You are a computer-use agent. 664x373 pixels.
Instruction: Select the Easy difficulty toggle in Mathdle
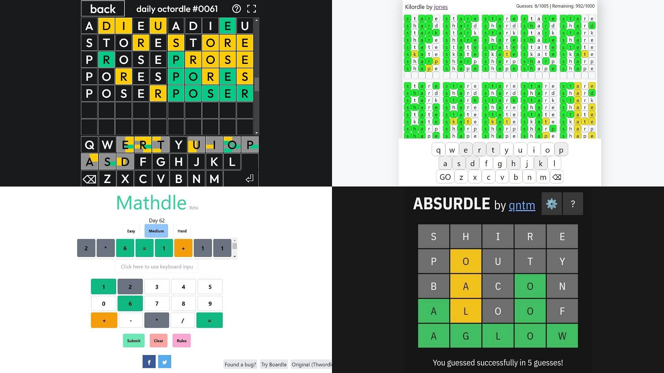click(131, 231)
